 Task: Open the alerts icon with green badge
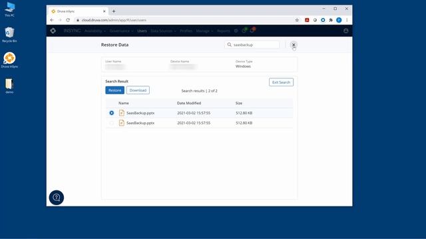[x=244, y=31]
